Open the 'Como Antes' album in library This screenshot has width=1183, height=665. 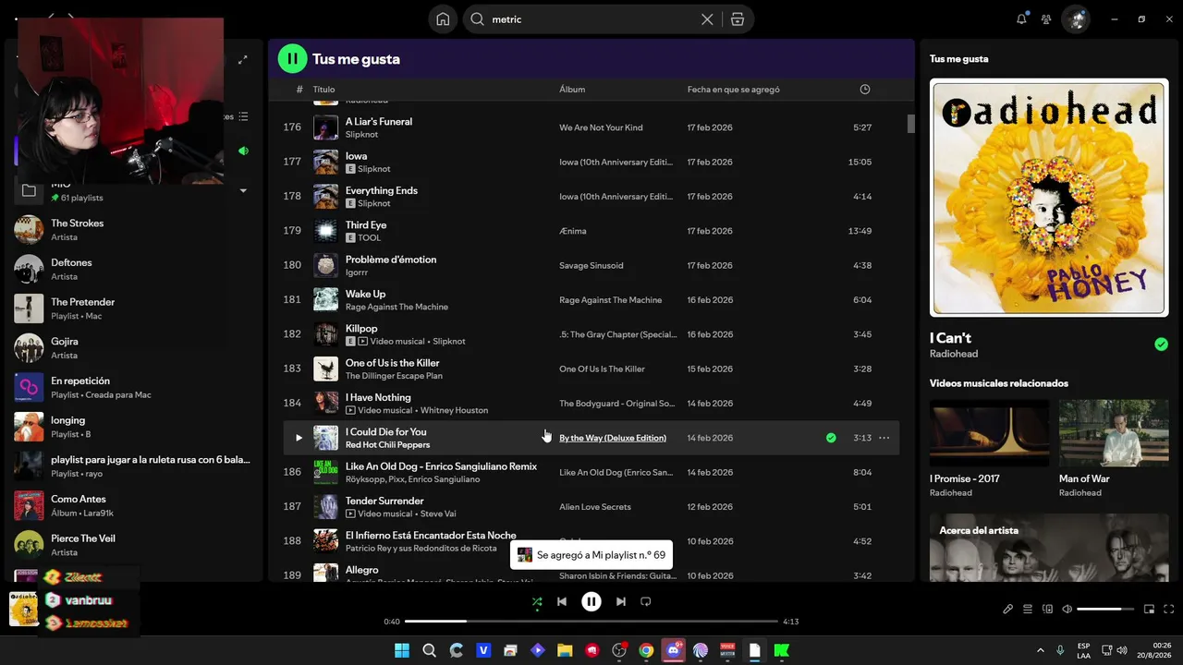134,505
